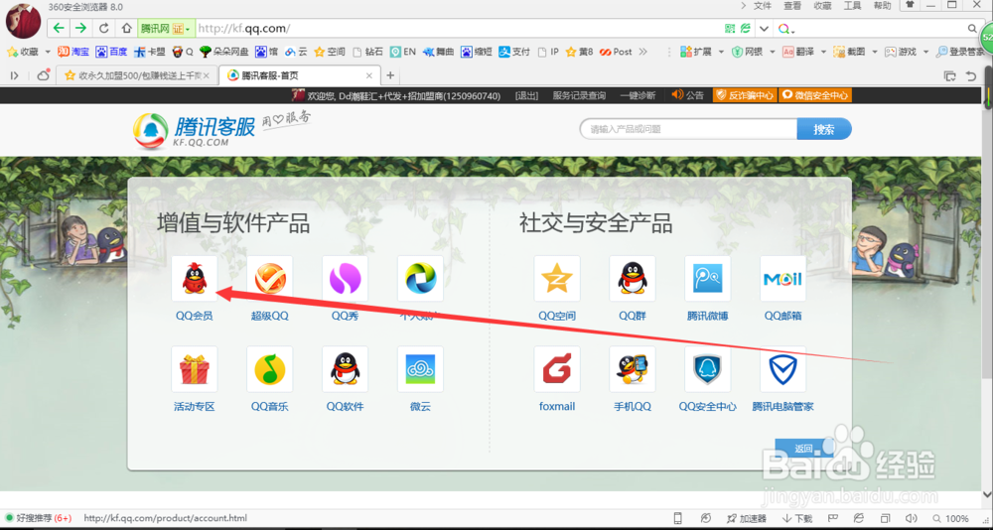
Task: Click the blue 搜索 search button
Action: pos(824,129)
